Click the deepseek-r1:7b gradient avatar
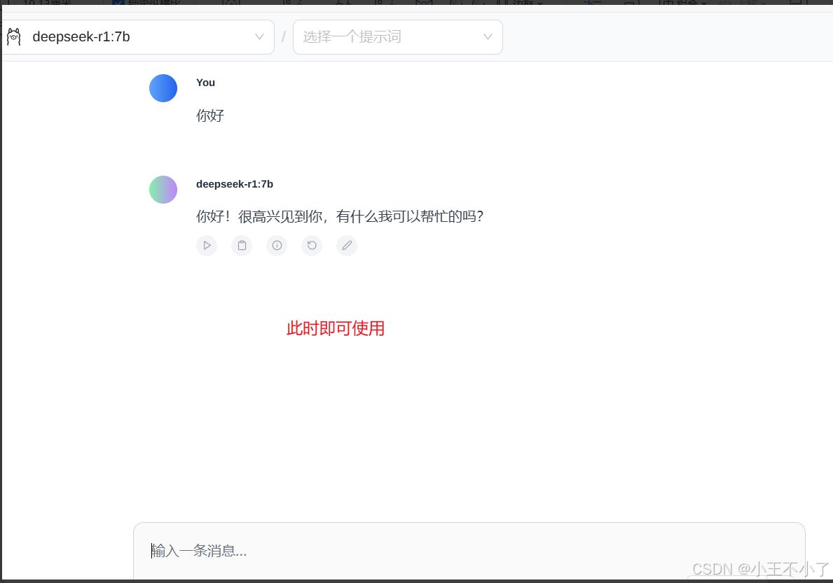Image resolution: width=833 pixels, height=583 pixels. point(163,190)
